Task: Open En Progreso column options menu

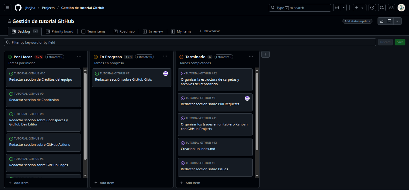Action: coord(165,56)
